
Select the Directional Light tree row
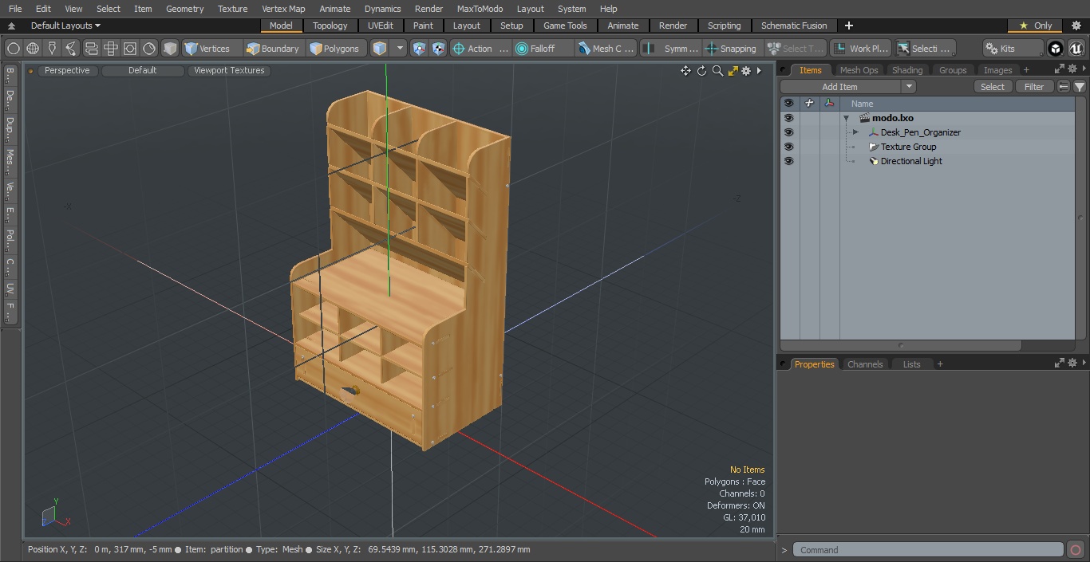[x=957, y=161]
